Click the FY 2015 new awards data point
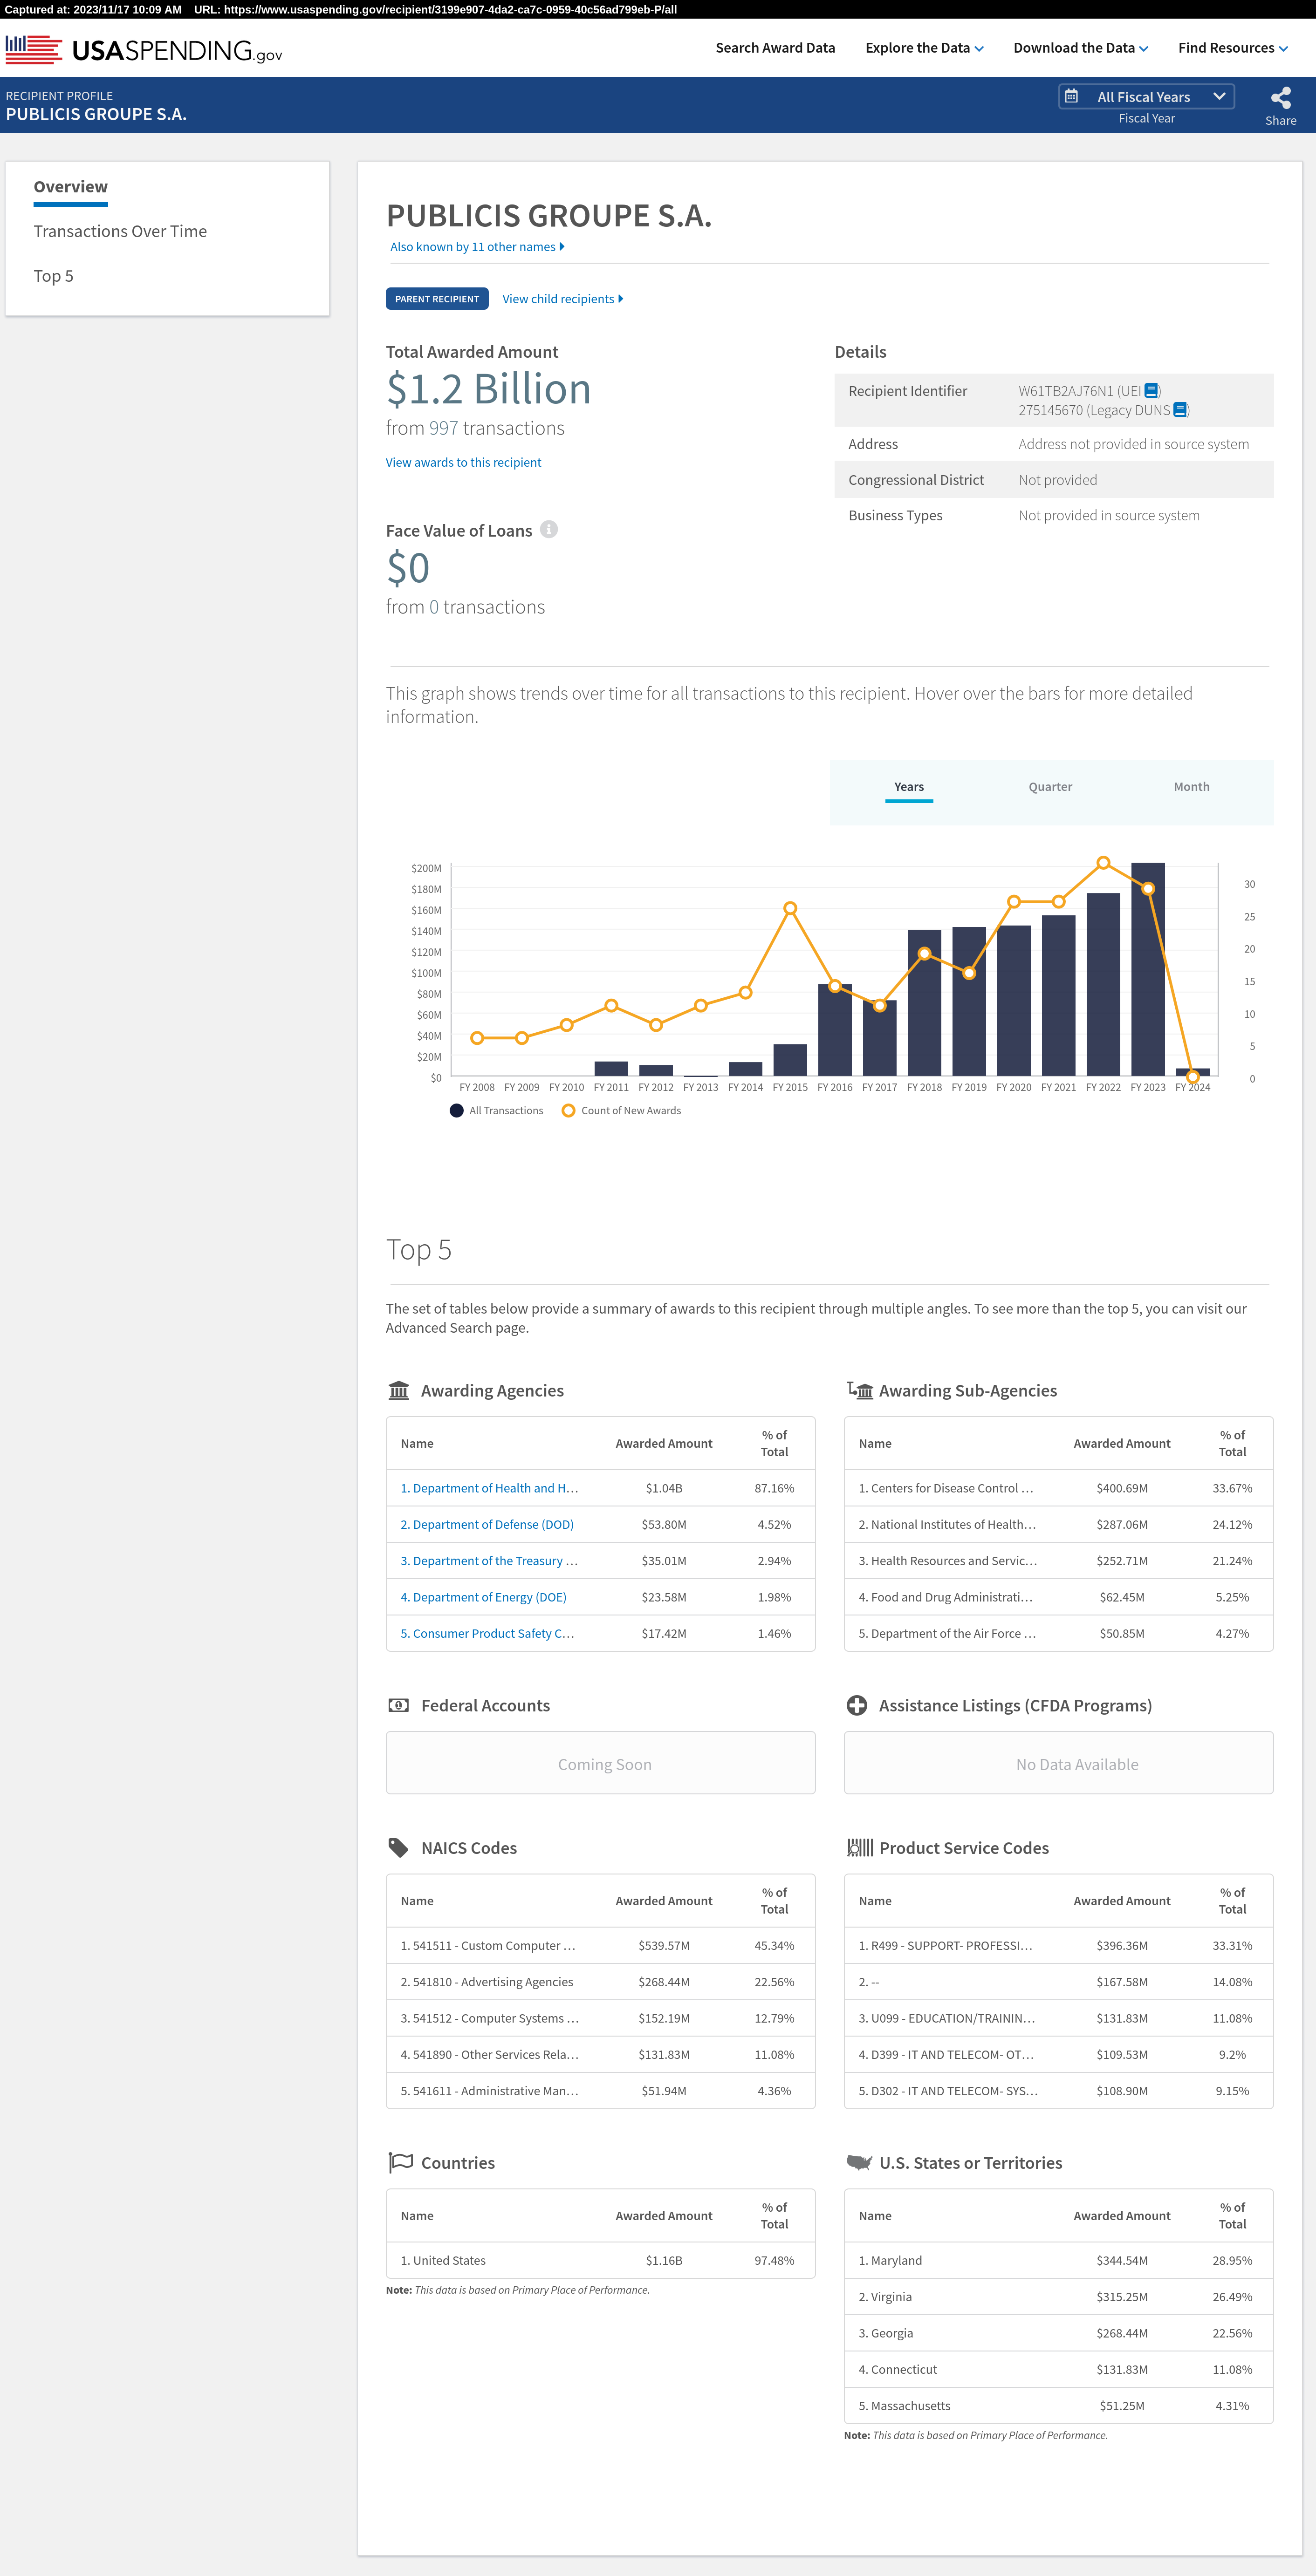This screenshot has height=2576, width=1316. [x=791, y=909]
